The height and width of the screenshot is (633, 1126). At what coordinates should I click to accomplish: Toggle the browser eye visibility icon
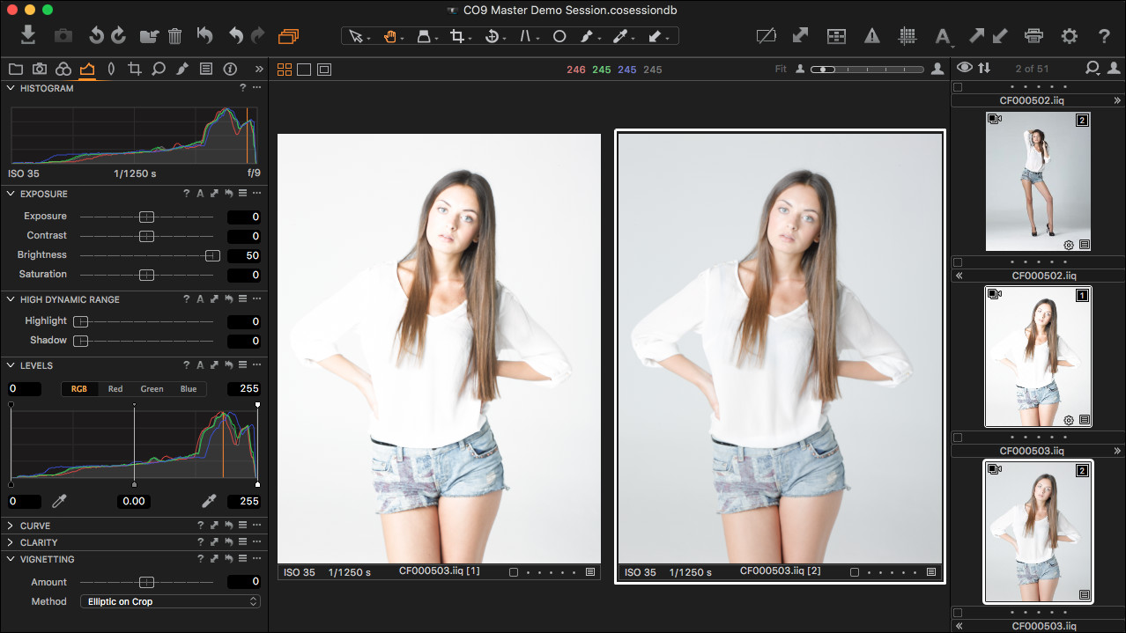click(964, 68)
